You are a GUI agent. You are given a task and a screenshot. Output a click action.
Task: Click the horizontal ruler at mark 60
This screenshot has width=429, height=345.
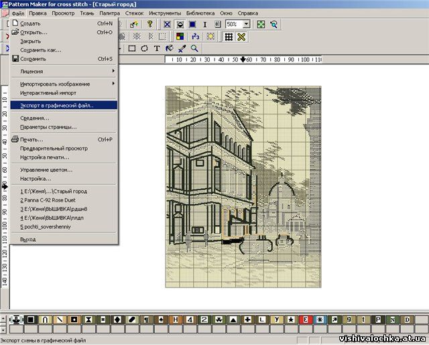(x=249, y=60)
